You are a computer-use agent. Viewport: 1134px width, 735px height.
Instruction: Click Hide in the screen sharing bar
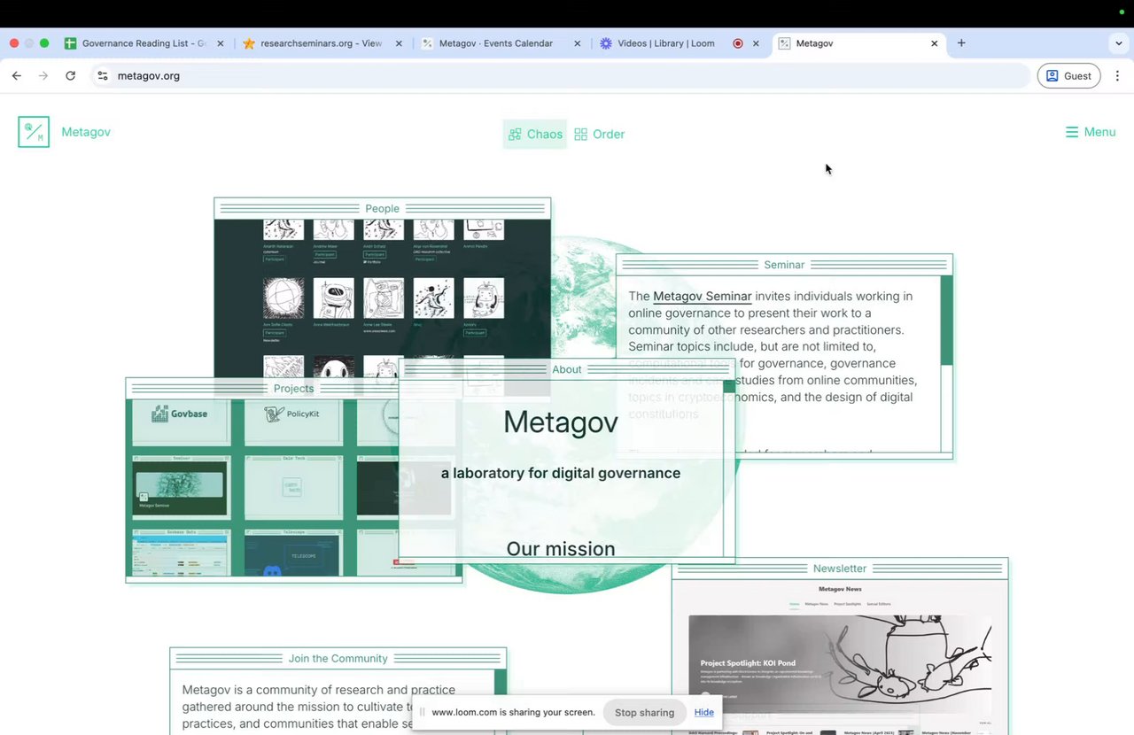[x=704, y=712]
